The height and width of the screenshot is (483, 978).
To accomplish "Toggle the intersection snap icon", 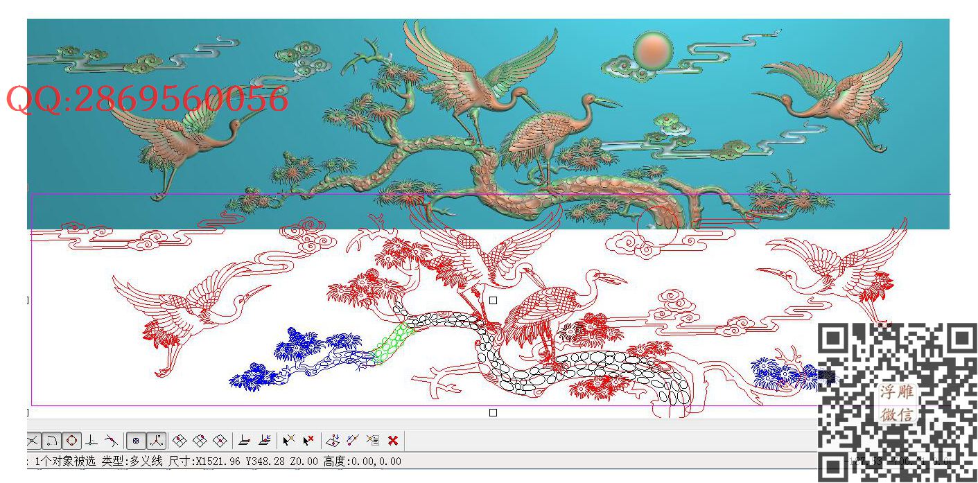I will [33, 441].
